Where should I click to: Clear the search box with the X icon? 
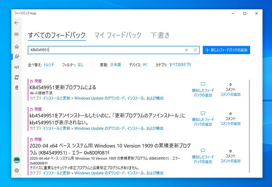tap(187, 50)
